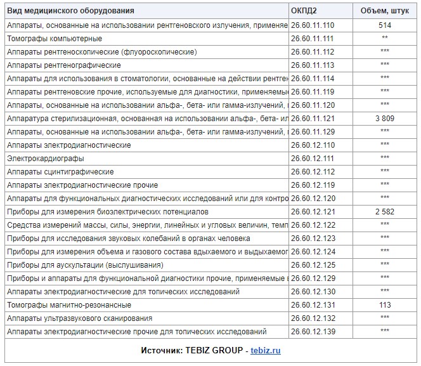Click the 'Аппараты рентгенографические' cell
This screenshot has width=421, height=366.
pyautogui.click(x=146, y=65)
